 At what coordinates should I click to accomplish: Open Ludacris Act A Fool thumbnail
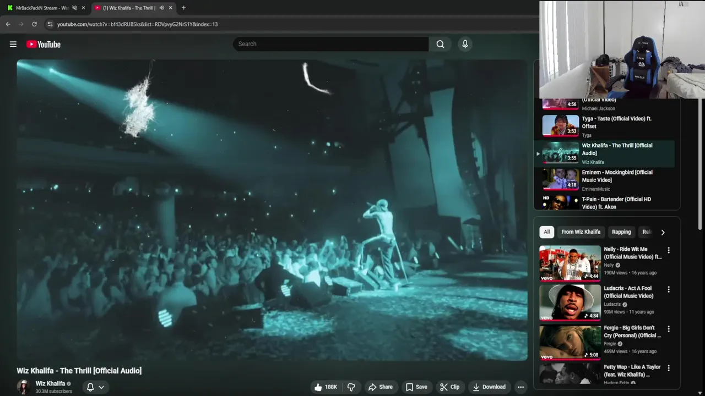(570, 302)
